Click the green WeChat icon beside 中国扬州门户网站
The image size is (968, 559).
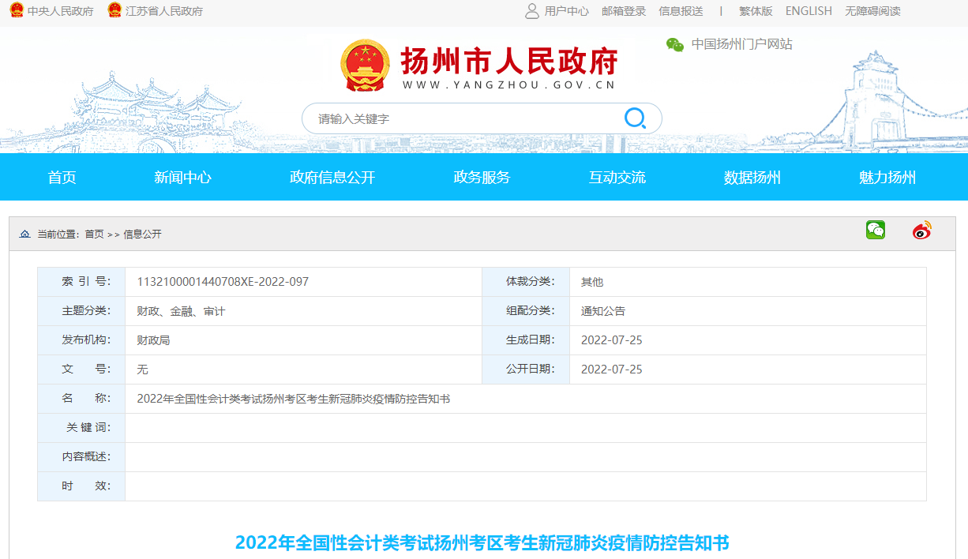click(x=675, y=45)
